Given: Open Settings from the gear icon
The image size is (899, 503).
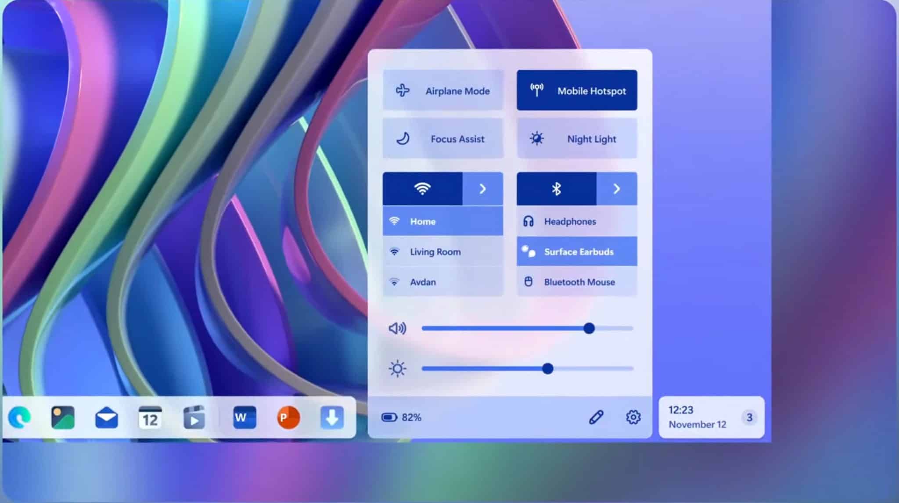Looking at the screenshot, I should (x=633, y=417).
